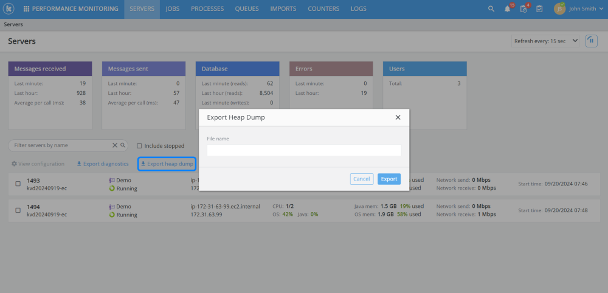Open the Processes tab
The image size is (608, 293).
(207, 9)
